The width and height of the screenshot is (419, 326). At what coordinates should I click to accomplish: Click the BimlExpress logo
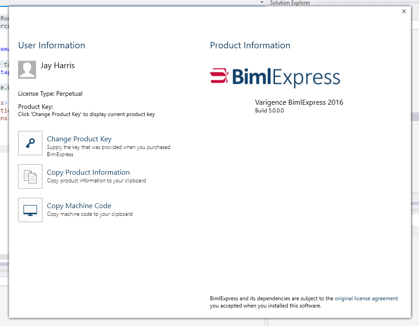[x=275, y=77]
